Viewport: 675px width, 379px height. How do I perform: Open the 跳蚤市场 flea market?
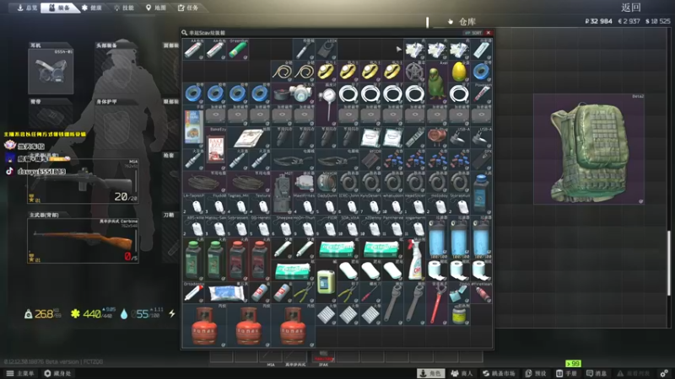pos(499,373)
